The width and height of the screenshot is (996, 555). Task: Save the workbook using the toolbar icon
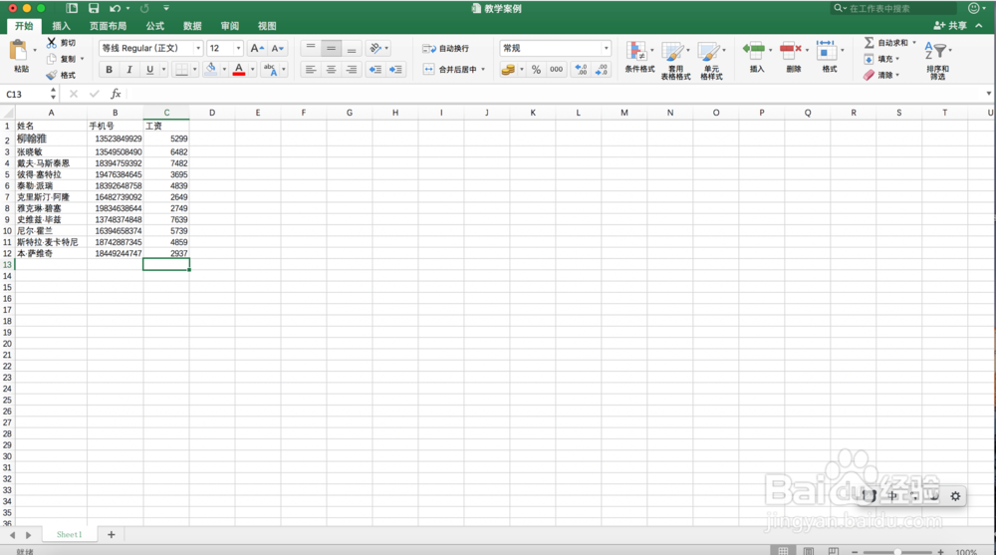94,8
